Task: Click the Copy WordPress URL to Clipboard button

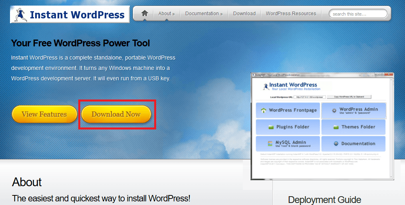Action: pyautogui.click(x=349, y=97)
